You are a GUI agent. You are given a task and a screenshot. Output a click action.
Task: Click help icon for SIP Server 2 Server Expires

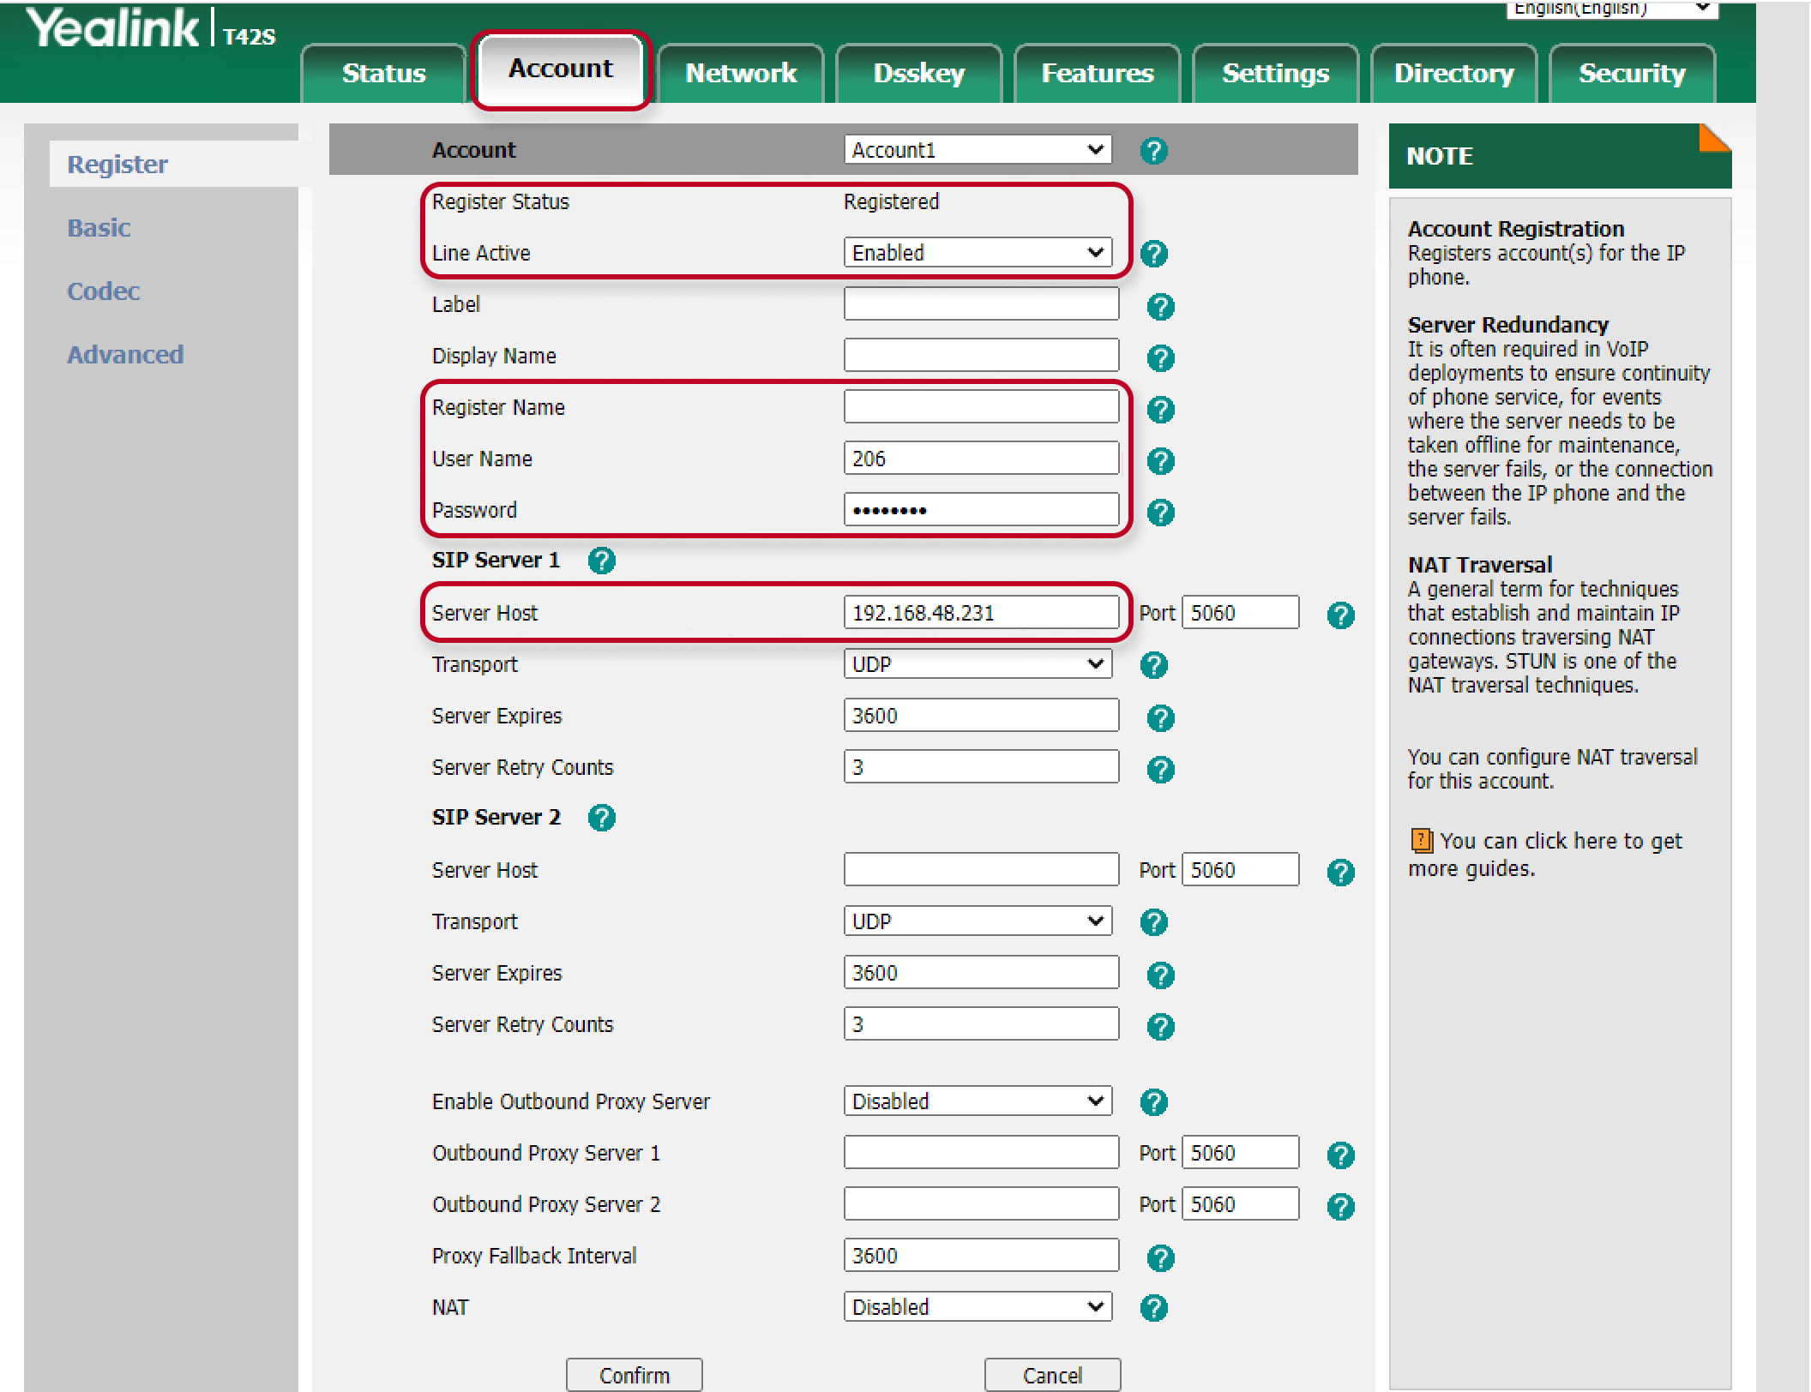(1160, 975)
